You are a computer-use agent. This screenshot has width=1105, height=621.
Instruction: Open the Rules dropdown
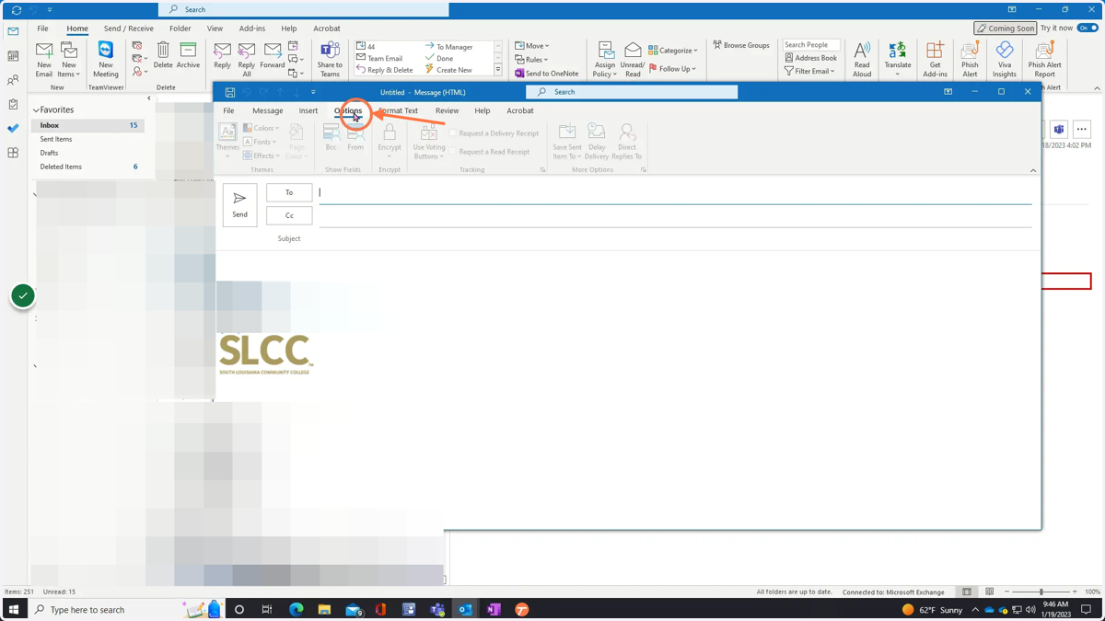click(x=531, y=60)
